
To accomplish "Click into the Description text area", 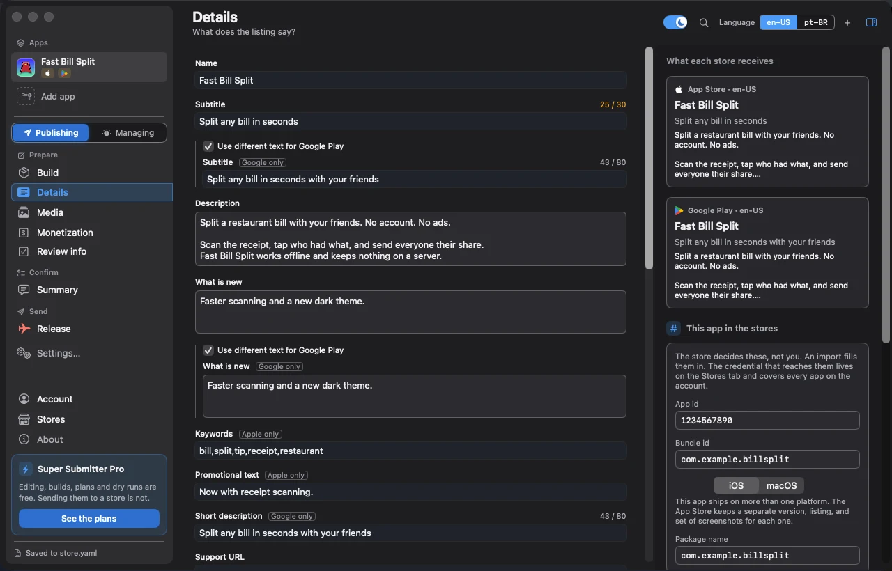I will point(410,239).
